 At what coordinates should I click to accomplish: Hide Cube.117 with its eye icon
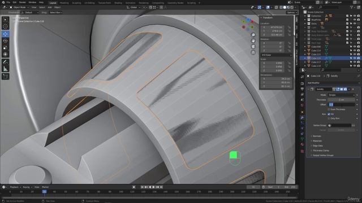tap(355, 62)
